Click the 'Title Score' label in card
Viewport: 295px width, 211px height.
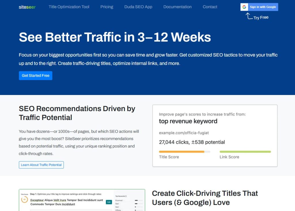(169, 157)
